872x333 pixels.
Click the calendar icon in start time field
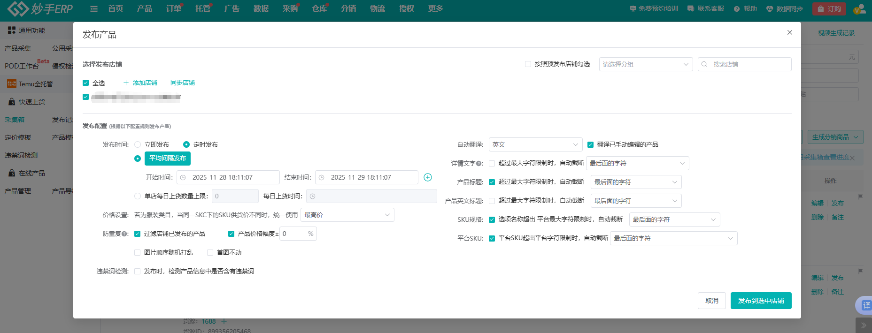click(x=183, y=177)
